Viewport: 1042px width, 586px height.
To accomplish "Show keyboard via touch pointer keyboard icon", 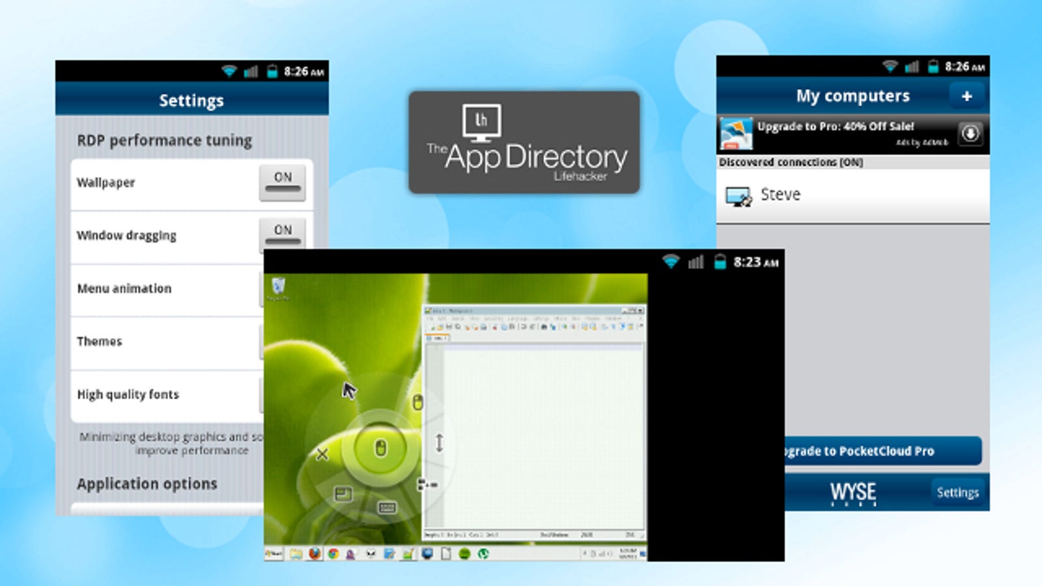I will click(x=387, y=507).
